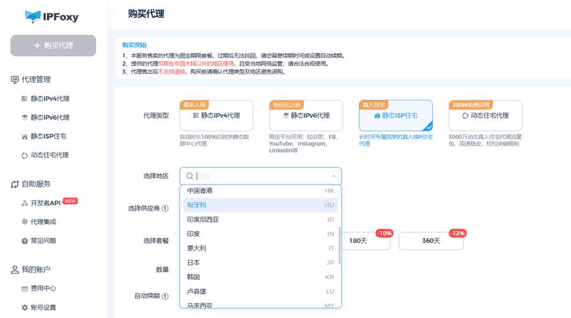Click the 代理管理 section icon

[x=15, y=79]
